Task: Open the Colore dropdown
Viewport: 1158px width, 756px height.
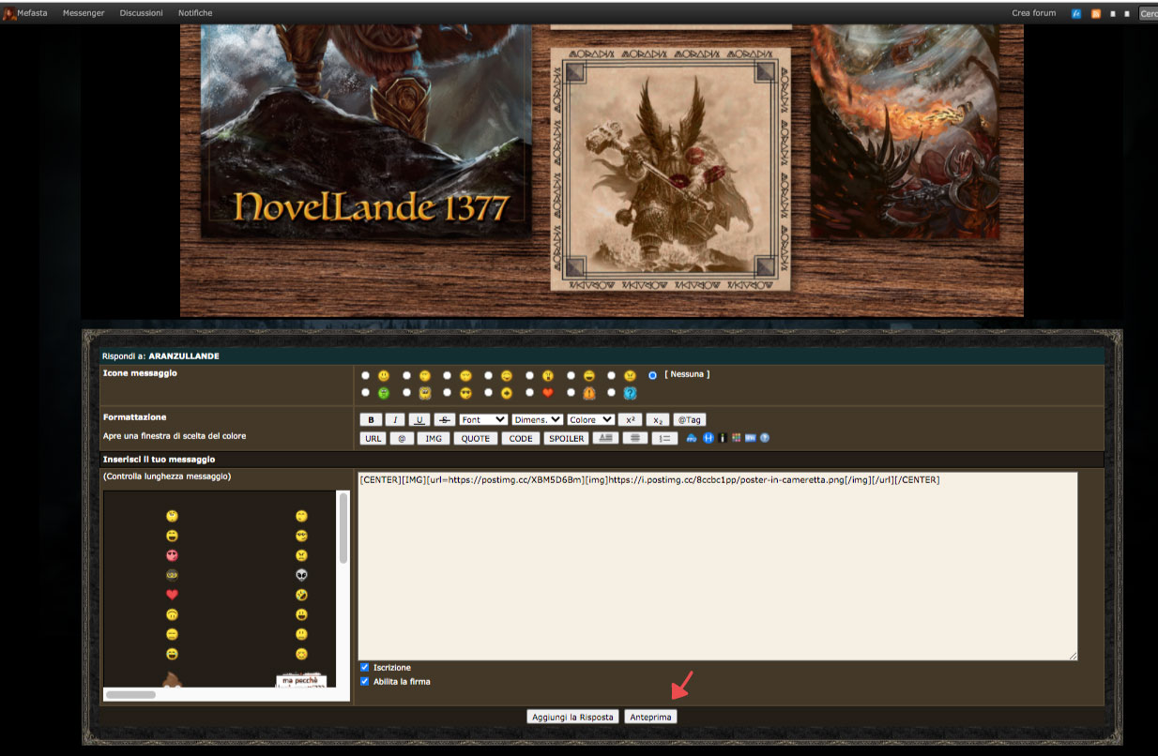Action: click(591, 420)
